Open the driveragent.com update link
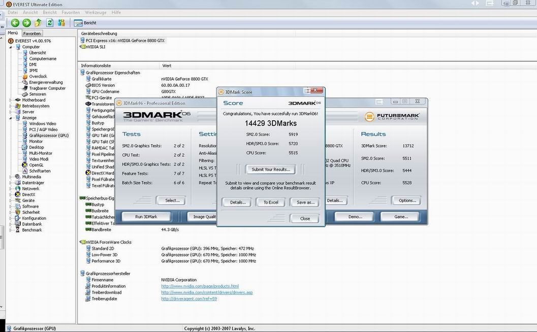This screenshot has height=332, width=537. [189, 299]
